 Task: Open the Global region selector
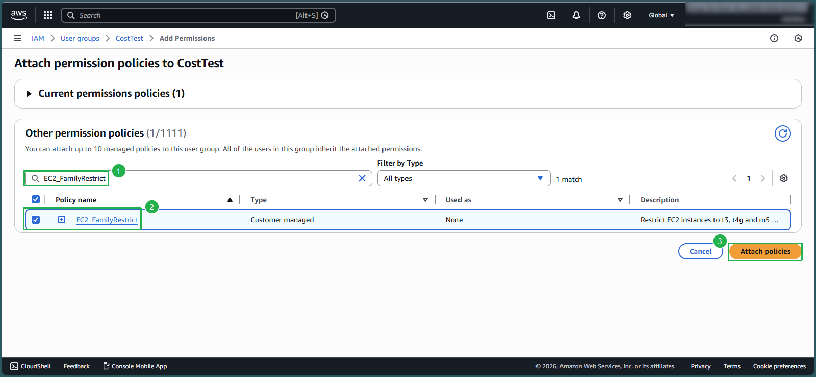pyautogui.click(x=661, y=15)
